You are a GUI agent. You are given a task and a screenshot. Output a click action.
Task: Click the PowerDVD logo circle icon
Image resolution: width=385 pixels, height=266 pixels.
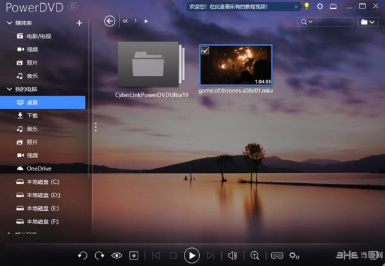(73, 6)
